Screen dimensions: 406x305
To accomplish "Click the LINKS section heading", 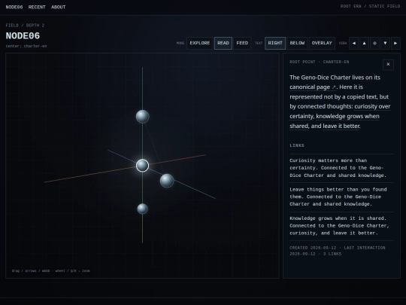I will [x=297, y=145].
